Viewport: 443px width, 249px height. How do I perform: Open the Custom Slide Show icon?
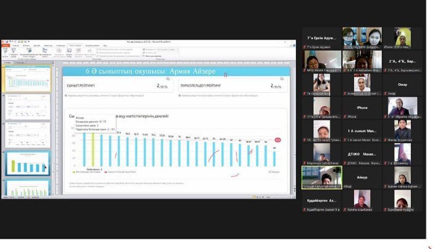(45, 51)
